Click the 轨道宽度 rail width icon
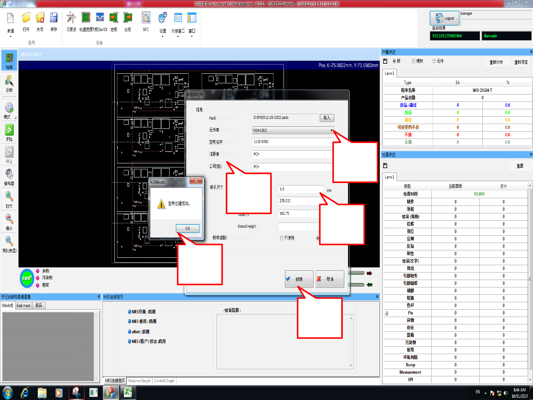Viewport: 533px width, 400px height. pos(86,18)
